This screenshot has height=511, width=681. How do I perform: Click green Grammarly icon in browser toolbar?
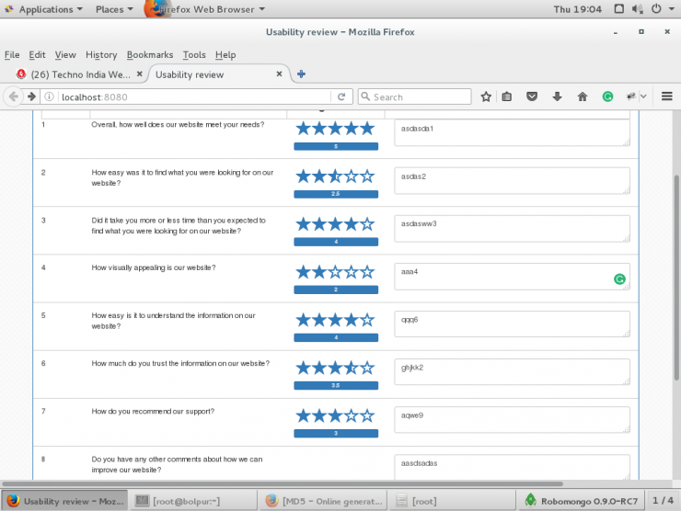tap(607, 97)
